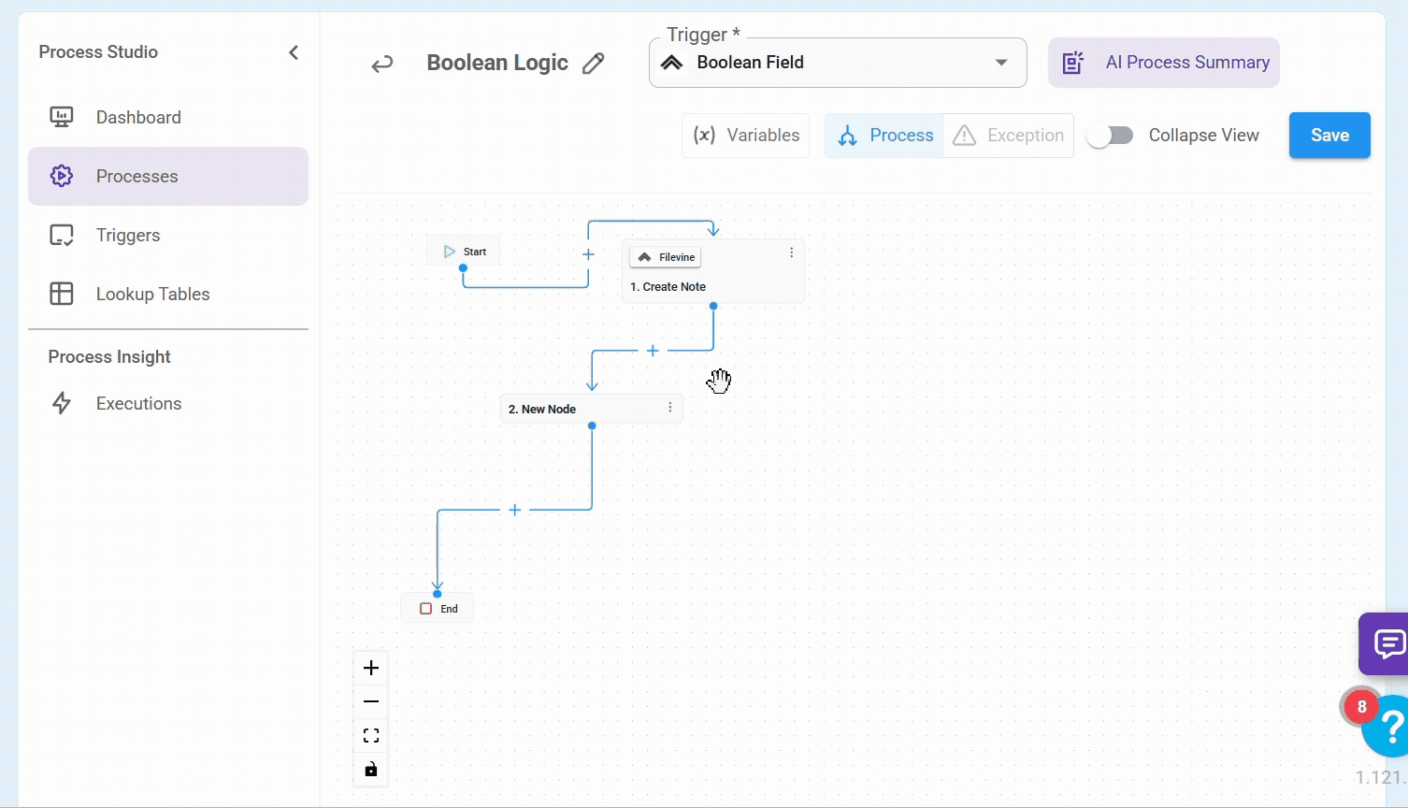Open the Variables panel

tap(745, 136)
